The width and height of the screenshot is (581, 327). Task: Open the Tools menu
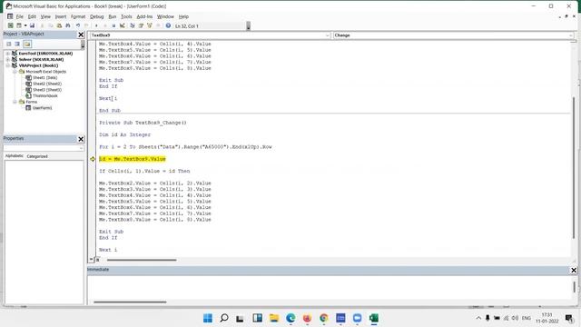click(x=126, y=16)
